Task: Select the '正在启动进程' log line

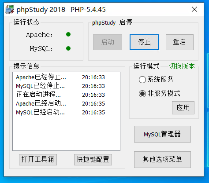Action: click(60, 95)
